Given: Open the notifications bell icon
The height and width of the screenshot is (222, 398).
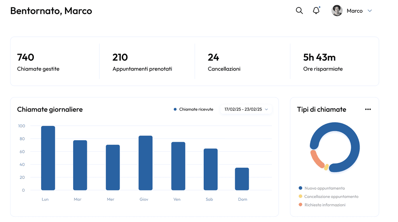Looking at the screenshot, I should (x=316, y=10).
